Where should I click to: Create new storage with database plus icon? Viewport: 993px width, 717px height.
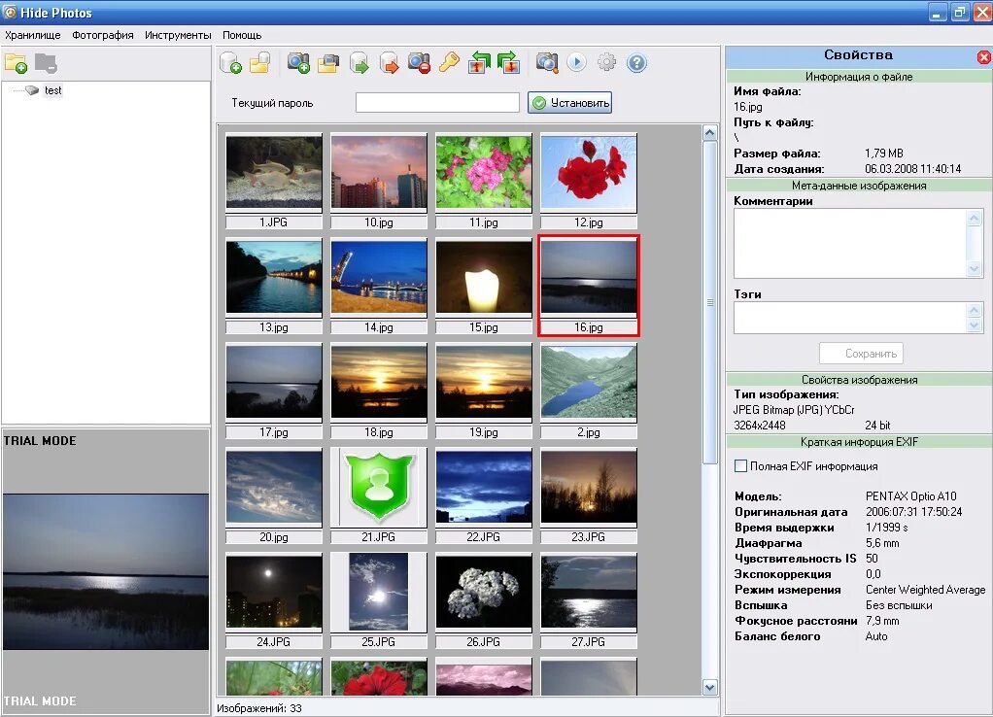pos(230,63)
